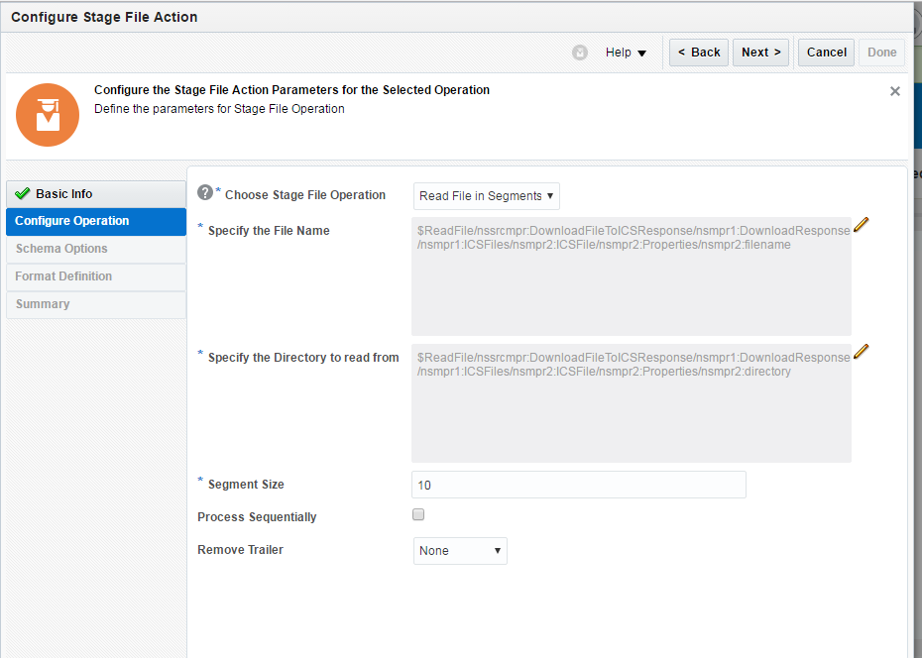922x658 pixels.
Task: Enable the Process Sequentially checkbox
Action: (418, 515)
